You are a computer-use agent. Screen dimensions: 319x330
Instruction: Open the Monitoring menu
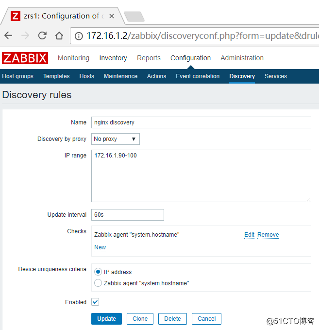(x=73, y=58)
